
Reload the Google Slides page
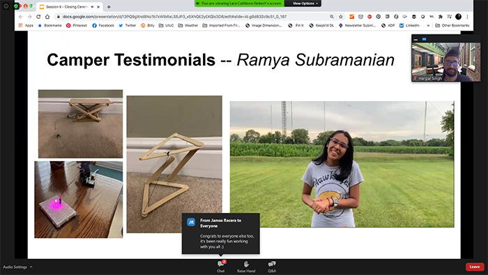[38, 17]
